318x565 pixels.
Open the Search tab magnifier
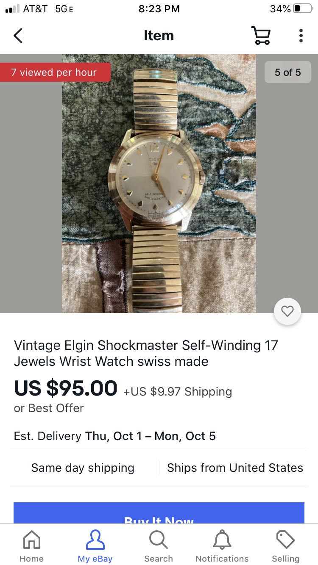coord(159,546)
